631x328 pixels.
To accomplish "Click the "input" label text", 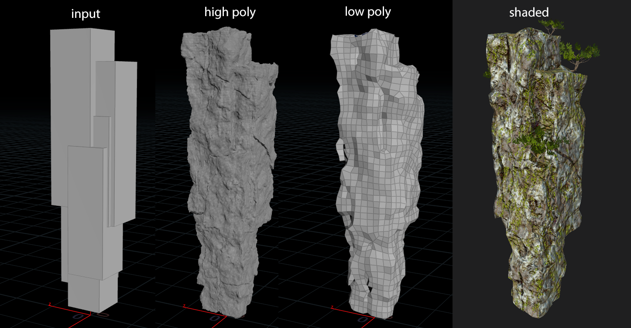I will pyautogui.click(x=86, y=14).
